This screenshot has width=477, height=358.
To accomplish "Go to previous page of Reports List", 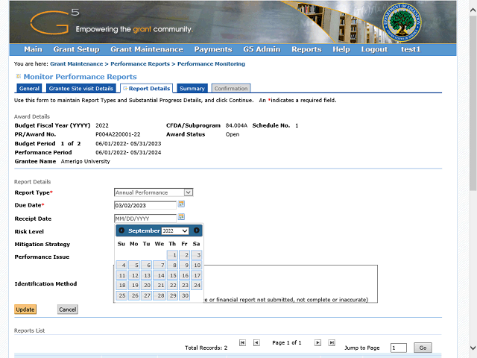I will [256, 343].
